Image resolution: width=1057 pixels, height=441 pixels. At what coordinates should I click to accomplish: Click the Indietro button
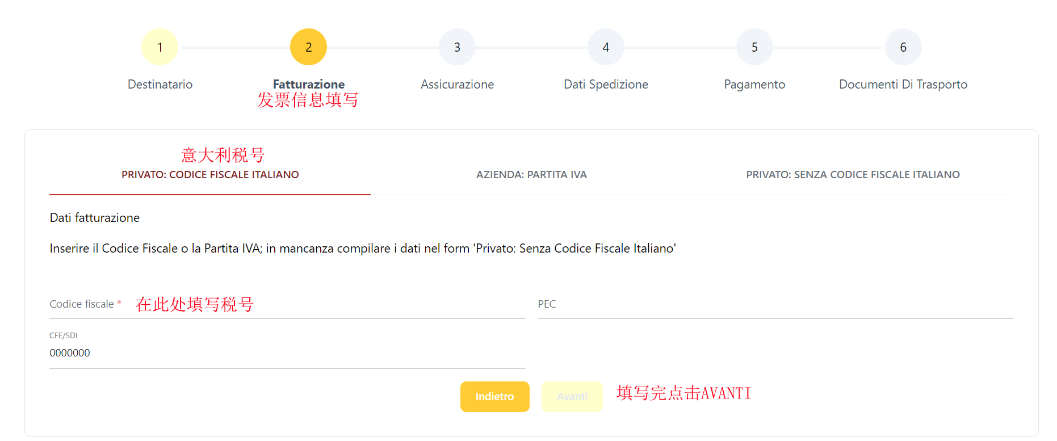point(494,397)
